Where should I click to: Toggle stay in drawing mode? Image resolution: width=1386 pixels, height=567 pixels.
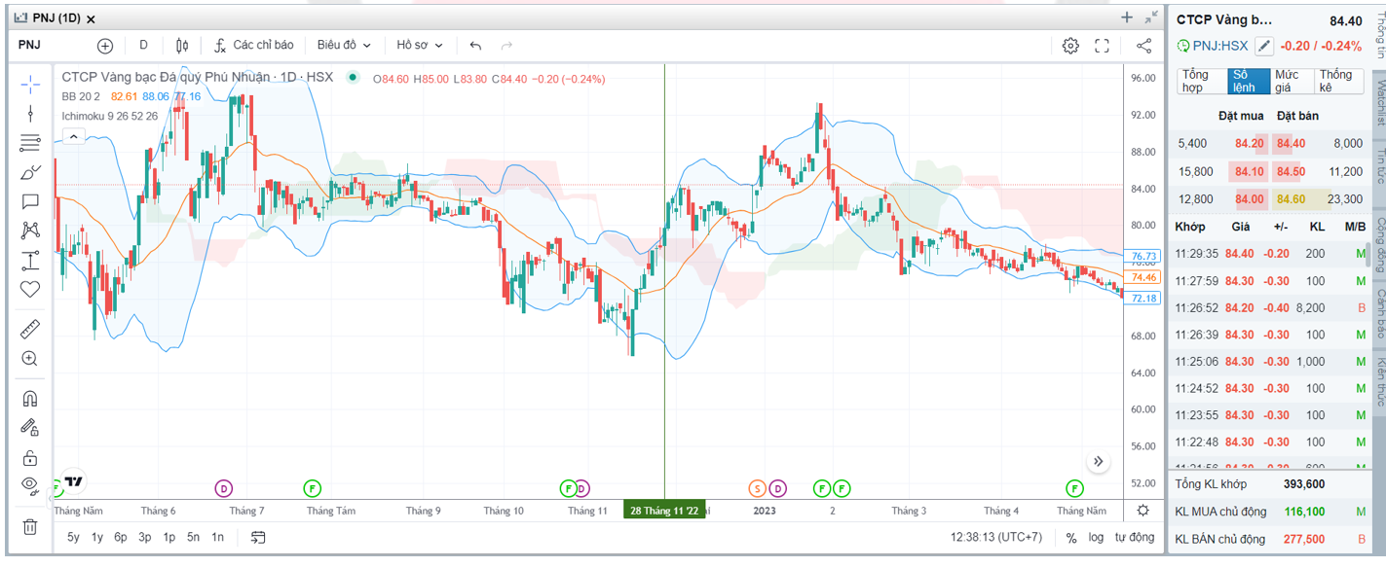30,428
